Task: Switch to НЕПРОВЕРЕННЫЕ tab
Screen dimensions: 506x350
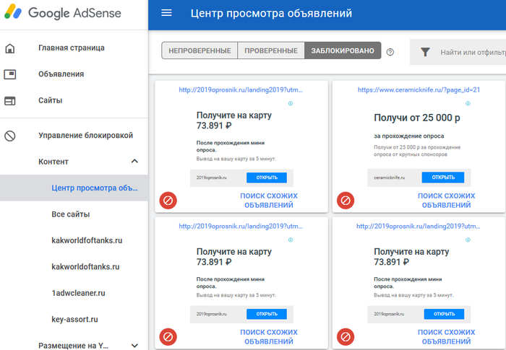Action: [x=200, y=51]
